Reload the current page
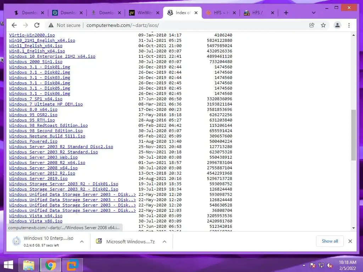The height and width of the screenshot is (272, 363). coord(37,25)
